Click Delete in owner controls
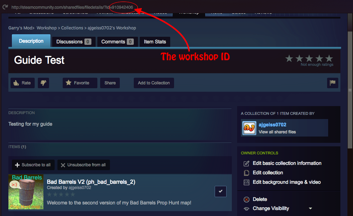353x216 pixels. (x=260, y=199)
